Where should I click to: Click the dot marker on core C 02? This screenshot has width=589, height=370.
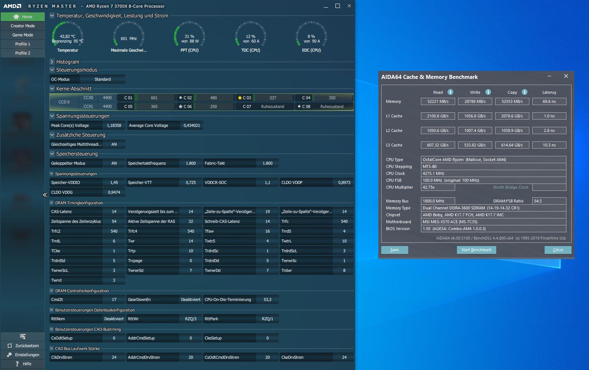click(181, 98)
